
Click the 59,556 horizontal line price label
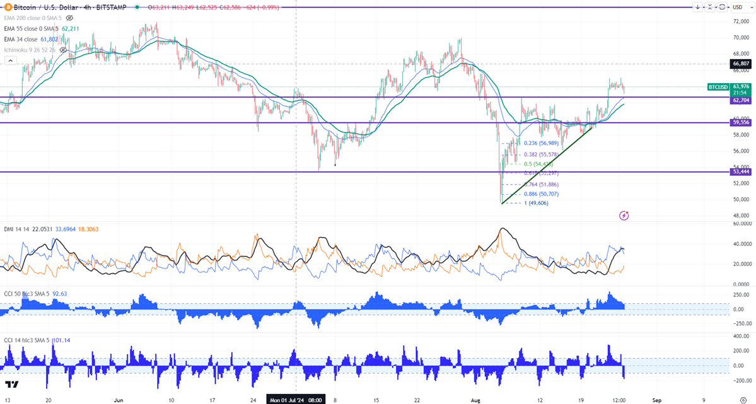pos(741,122)
